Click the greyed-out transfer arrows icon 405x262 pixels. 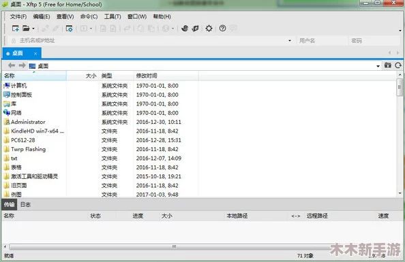[x=127, y=29]
